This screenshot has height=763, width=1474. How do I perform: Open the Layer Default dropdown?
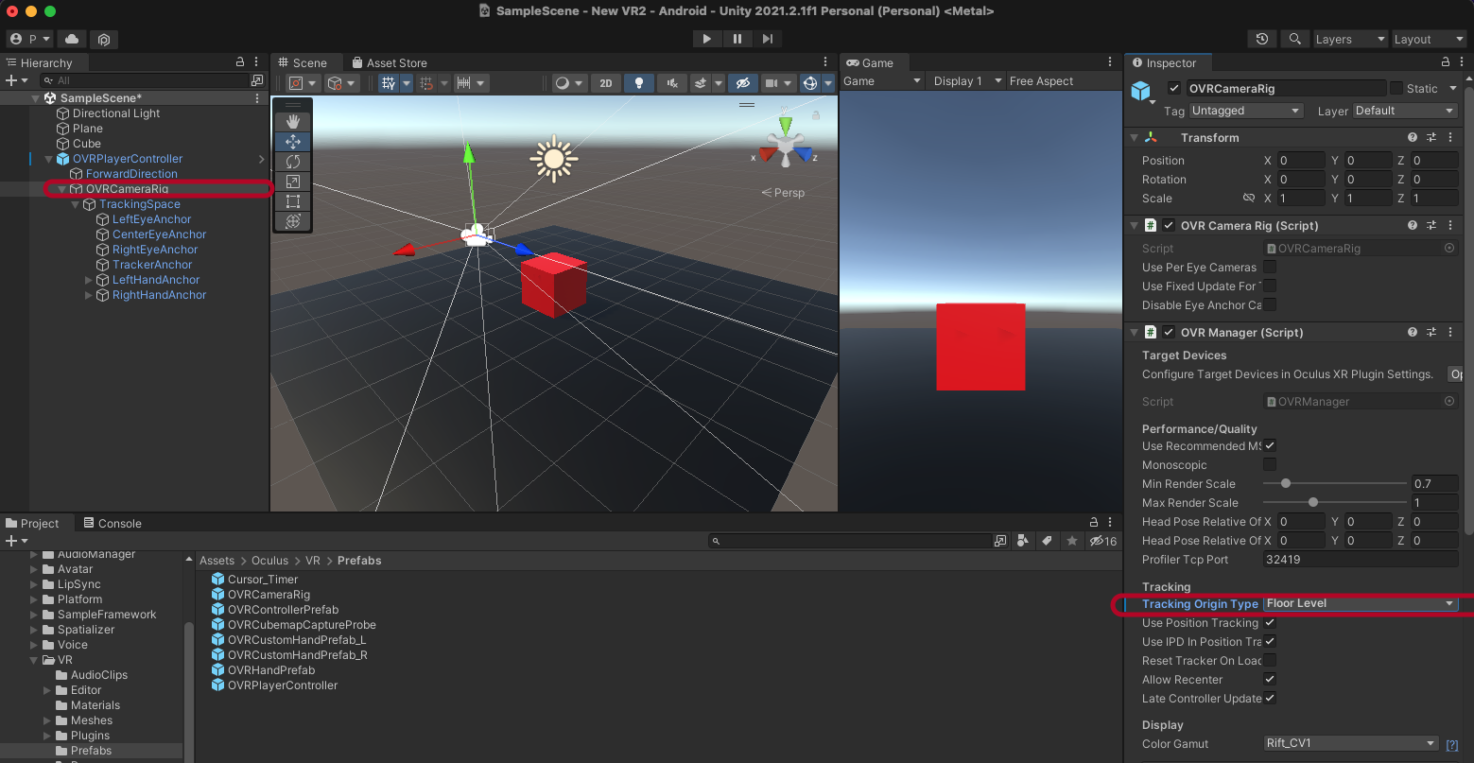(1404, 111)
